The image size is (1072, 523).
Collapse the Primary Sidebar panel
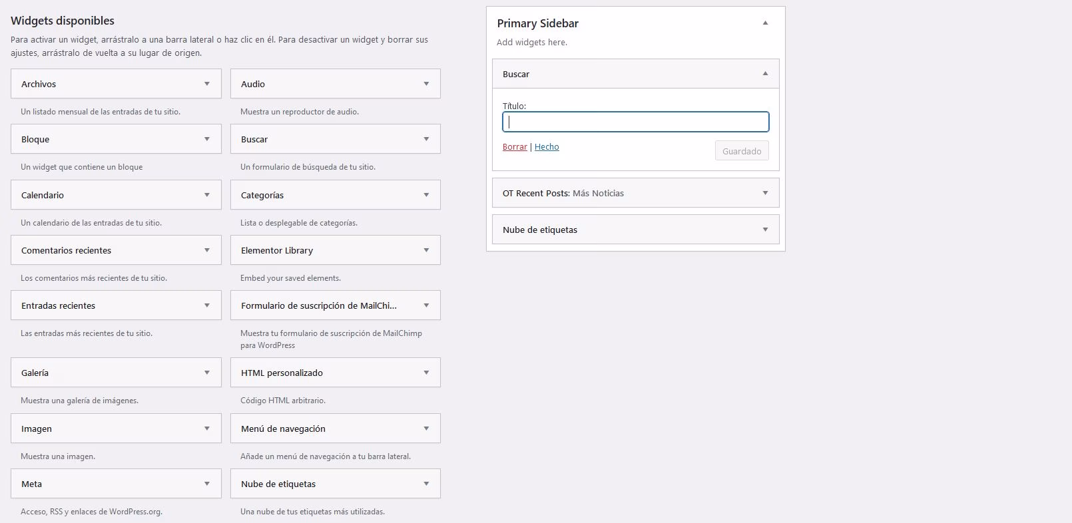click(x=765, y=23)
